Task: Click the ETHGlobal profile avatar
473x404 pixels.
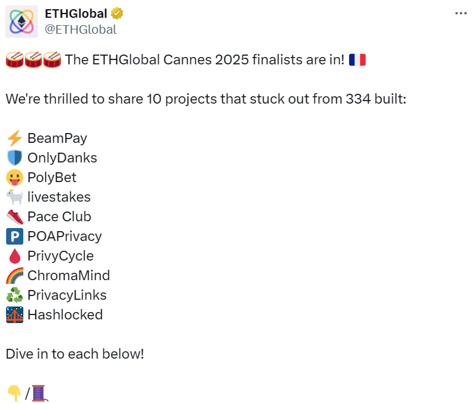Action: pos(21,21)
